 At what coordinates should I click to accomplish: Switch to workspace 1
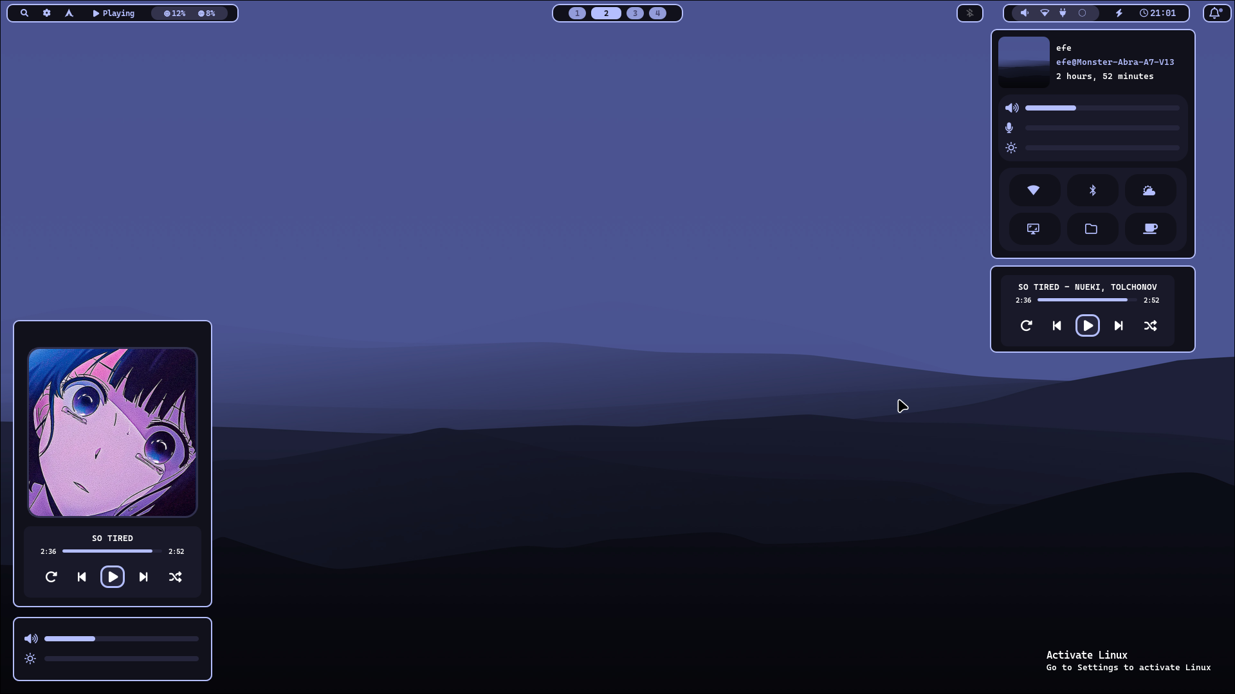click(x=577, y=13)
